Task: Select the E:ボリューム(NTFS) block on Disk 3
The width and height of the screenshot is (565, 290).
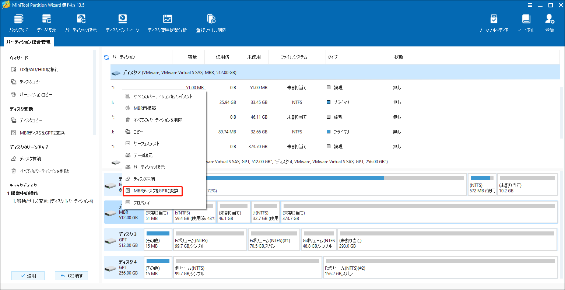Action: click(210, 240)
